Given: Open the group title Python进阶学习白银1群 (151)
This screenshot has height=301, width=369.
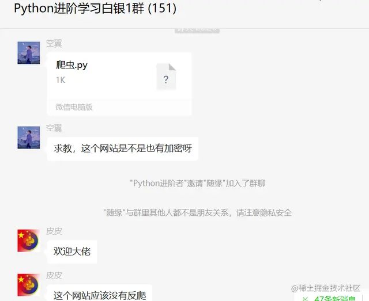Looking at the screenshot, I should tap(95, 8).
